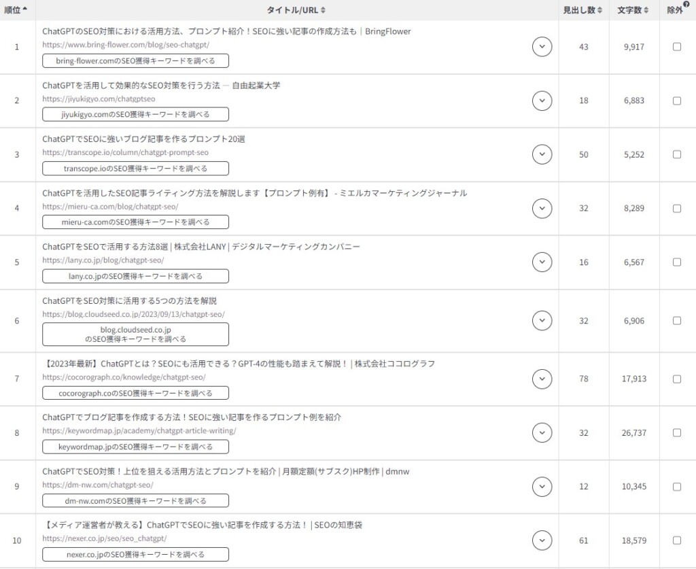Image resolution: width=696 pixels, height=569 pixels.
Task: Toggle exclude checkbox for dm-nw.com row
Action: [677, 487]
